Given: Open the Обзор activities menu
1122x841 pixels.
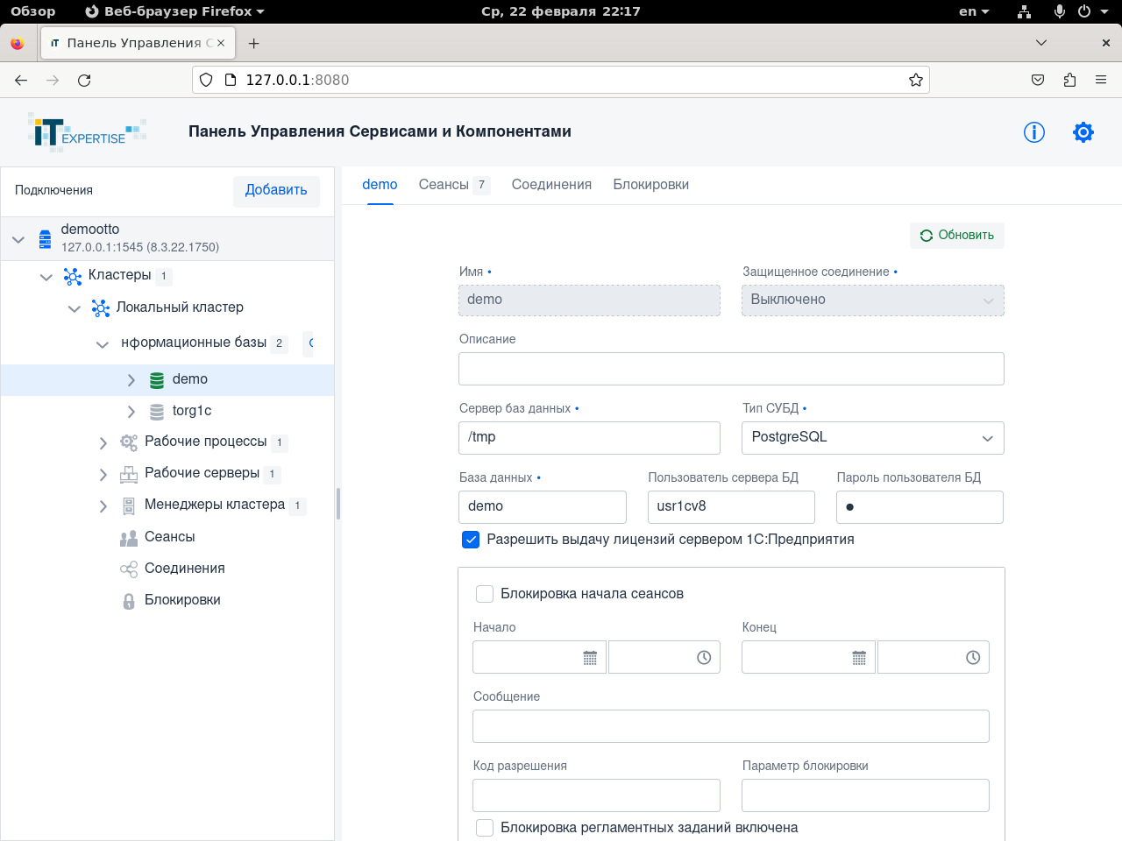Looking at the screenshot, I should coord(32,11).
